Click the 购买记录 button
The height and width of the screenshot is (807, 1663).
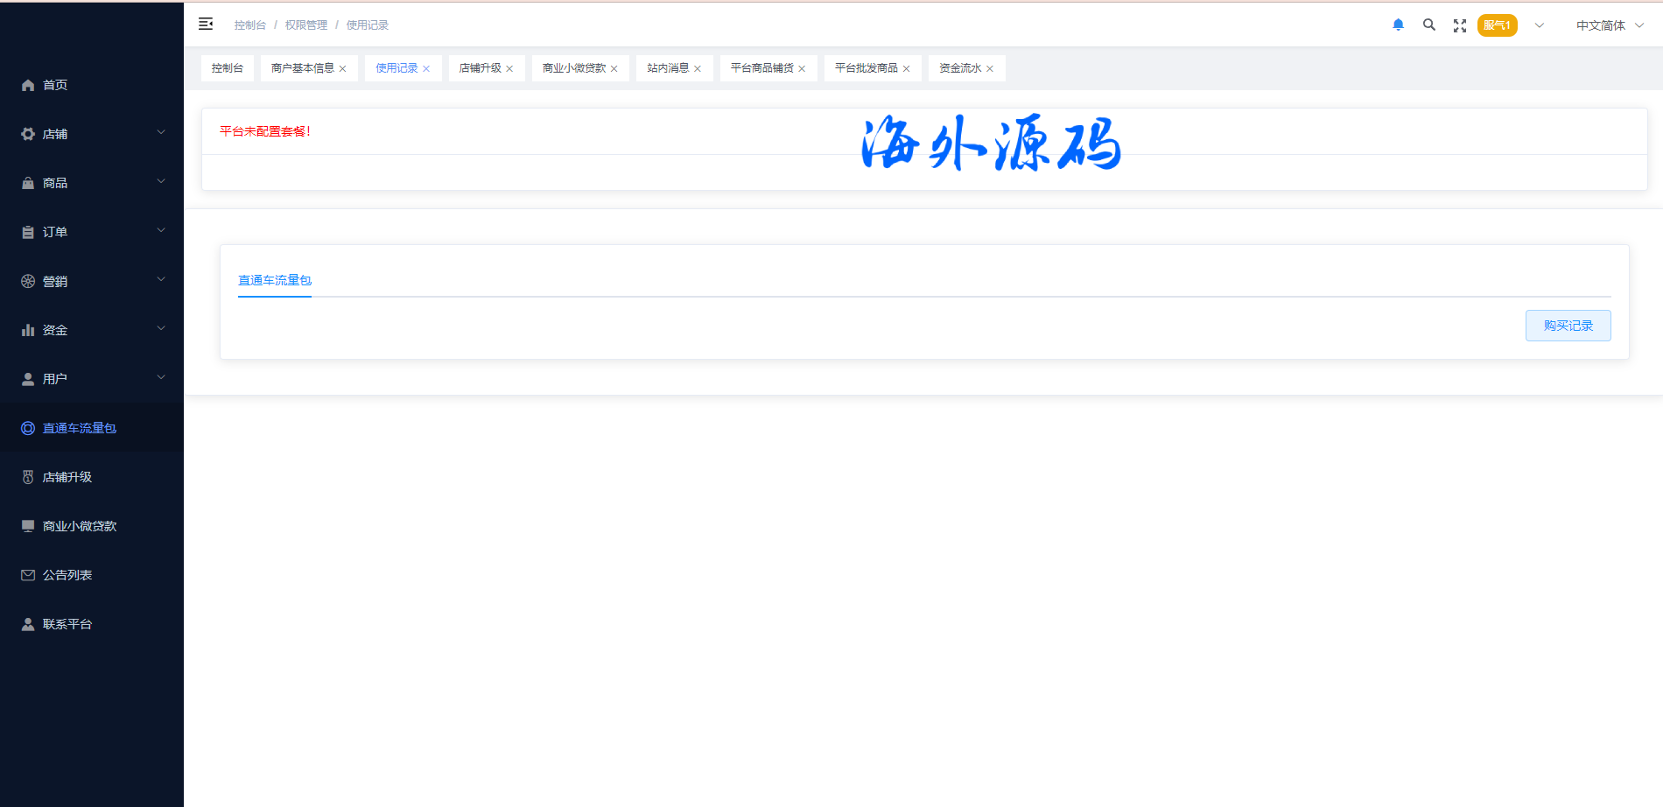pyautogui.click(x=1568, y=326)
